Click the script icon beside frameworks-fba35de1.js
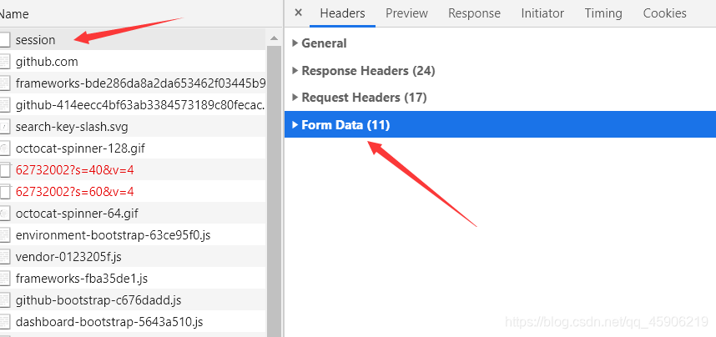This screenshot has width=716, height=337. 4,279
